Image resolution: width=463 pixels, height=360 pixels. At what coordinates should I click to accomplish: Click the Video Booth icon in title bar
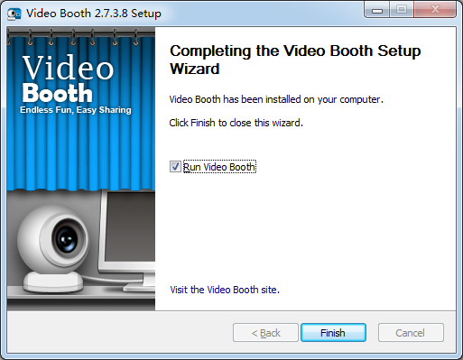(14, 14)
